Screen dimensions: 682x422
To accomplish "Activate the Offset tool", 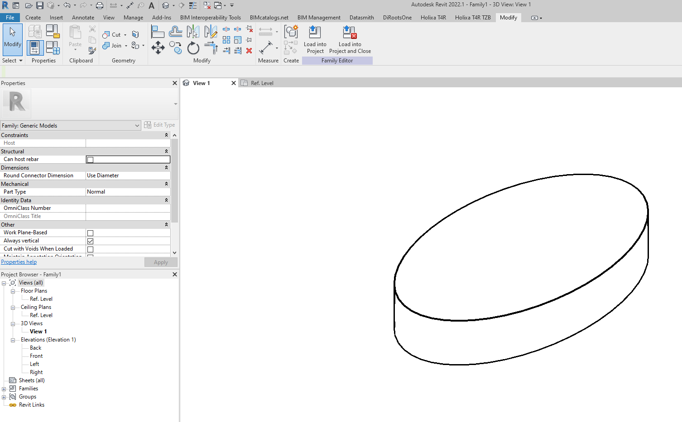I will [175, 32].
